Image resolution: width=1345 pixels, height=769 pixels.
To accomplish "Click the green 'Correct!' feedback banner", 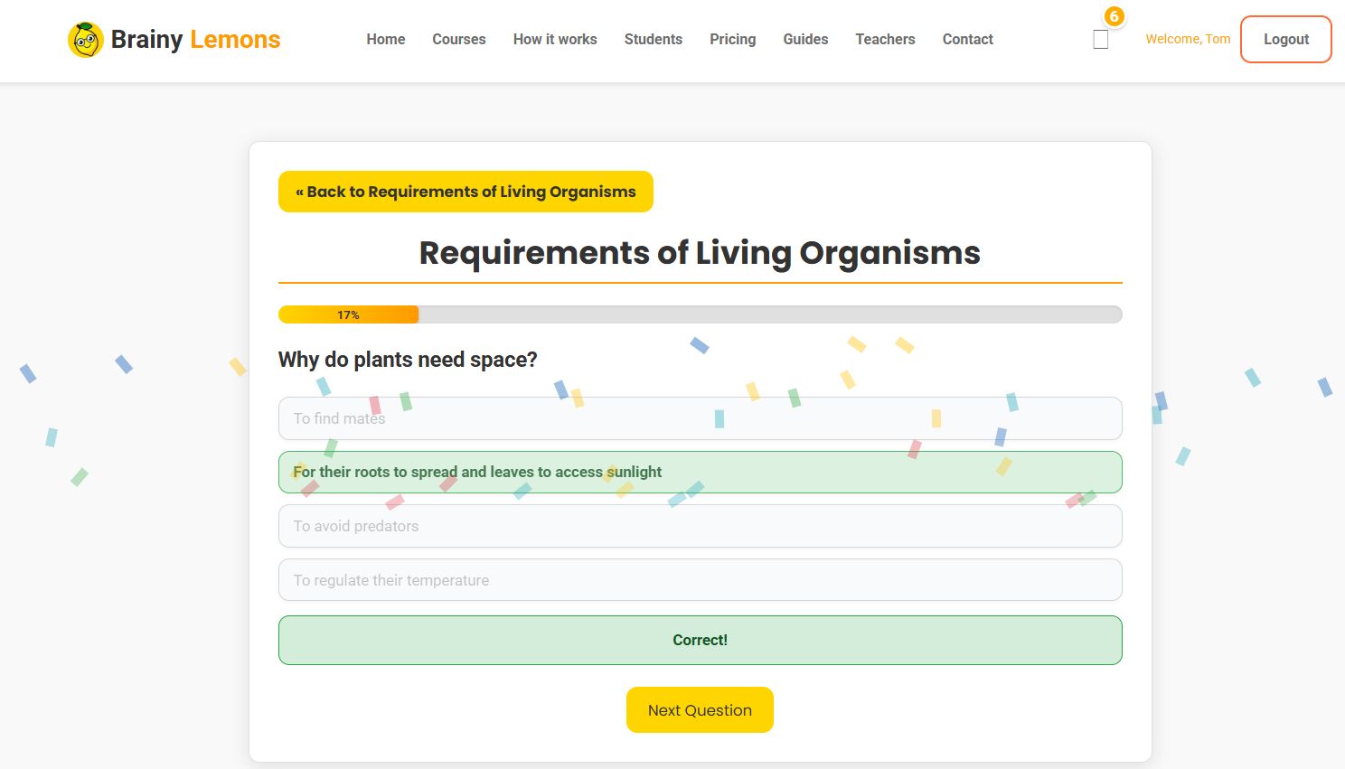I will pos(700,640).
